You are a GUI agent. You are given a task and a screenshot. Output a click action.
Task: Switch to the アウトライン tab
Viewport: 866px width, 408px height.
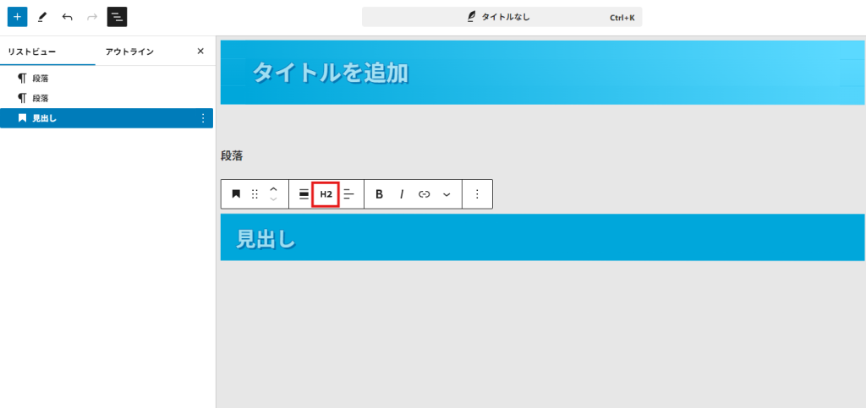click(x=129, y=52)
